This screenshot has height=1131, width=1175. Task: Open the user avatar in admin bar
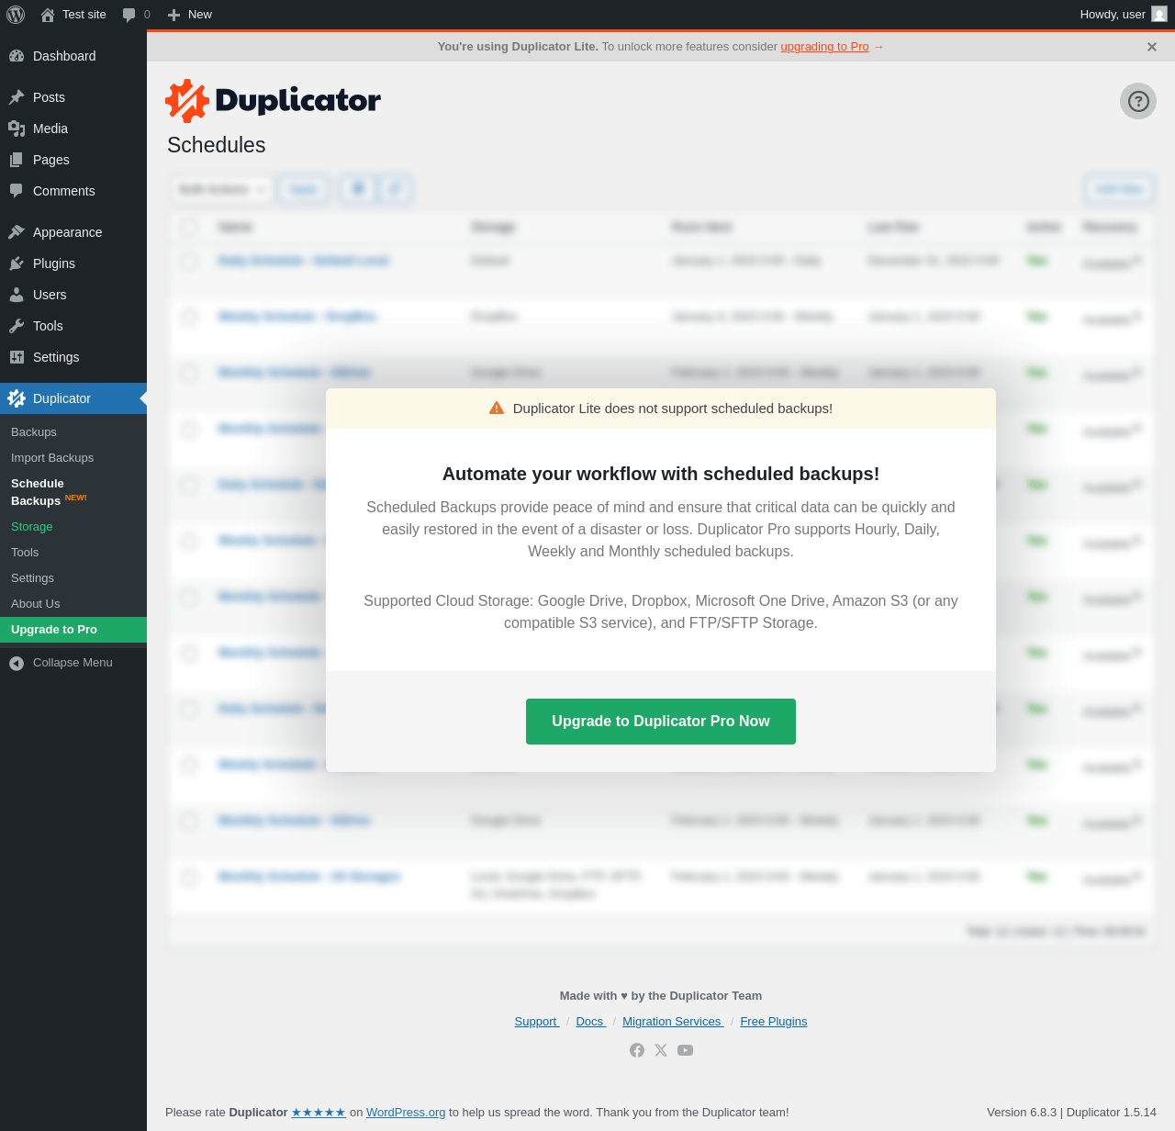pyautogui.click(x=1159, y=14)
